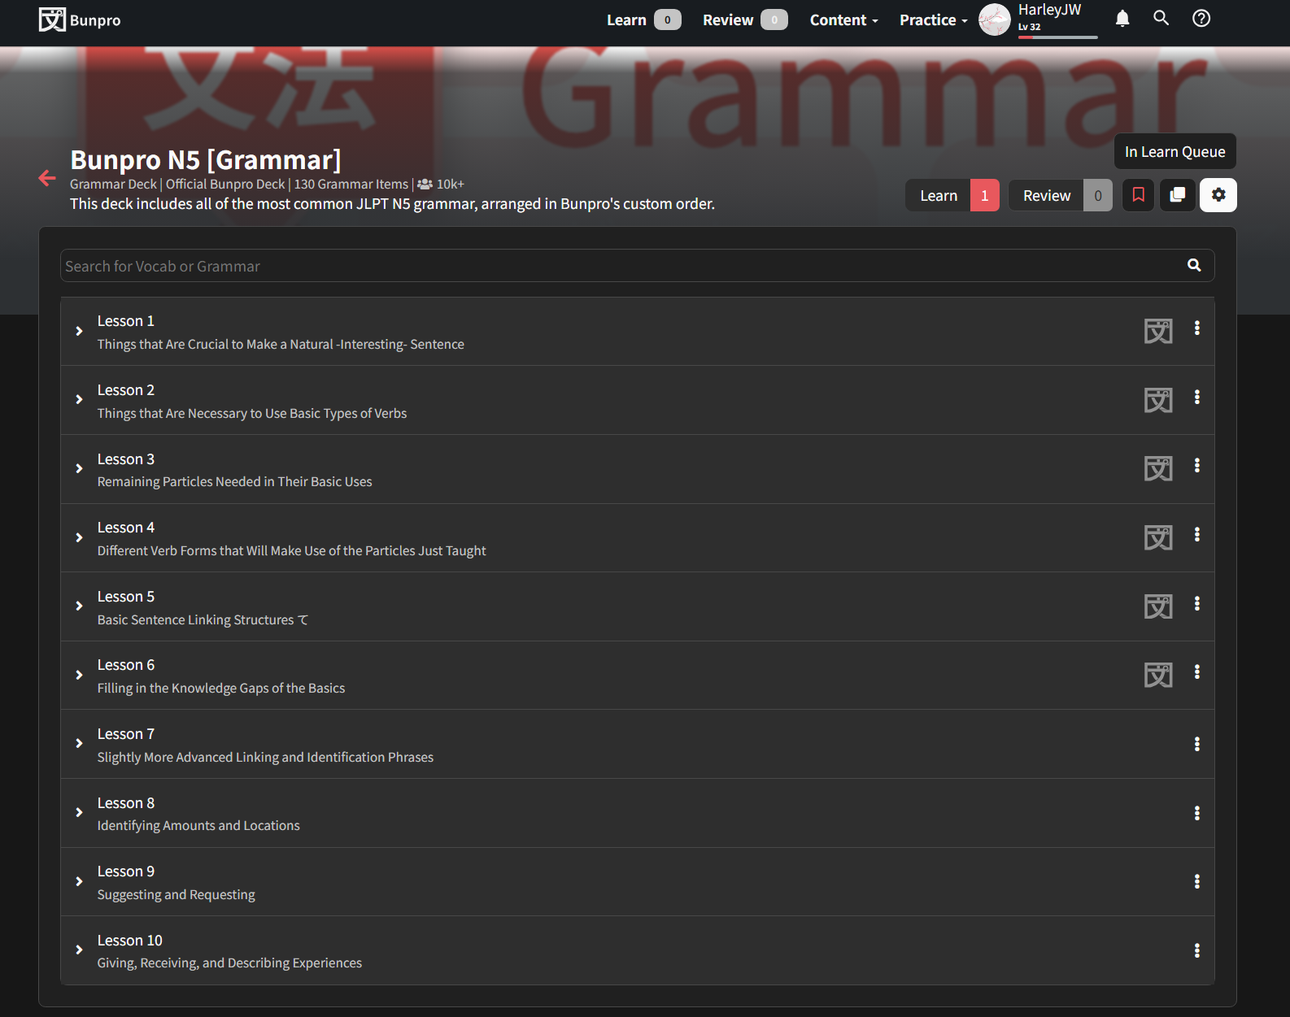The height and width of the screenshot is (1017, 1290).
Task: Click the header search magnifier icon
Action: pos(1161,19)
